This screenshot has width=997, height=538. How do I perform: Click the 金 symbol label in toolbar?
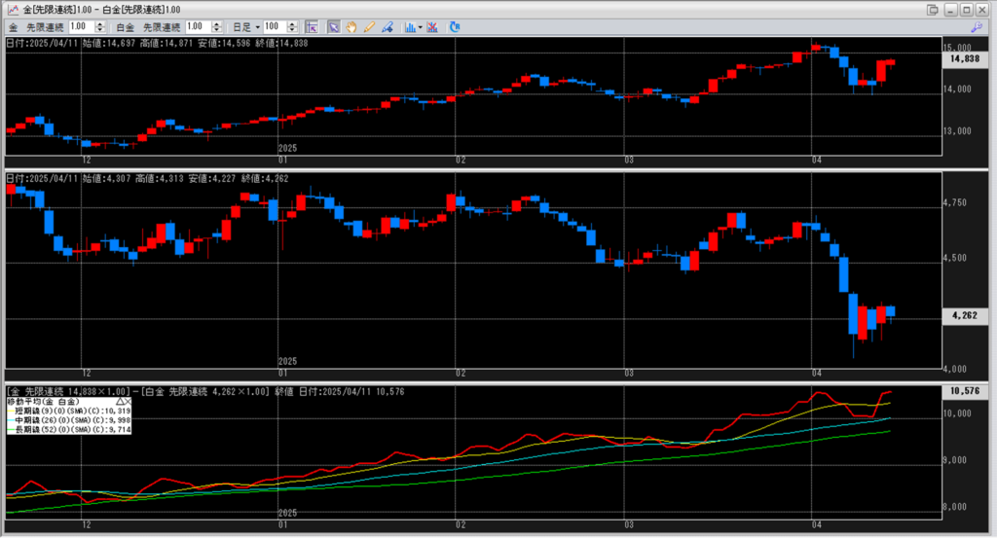[14, 26]
